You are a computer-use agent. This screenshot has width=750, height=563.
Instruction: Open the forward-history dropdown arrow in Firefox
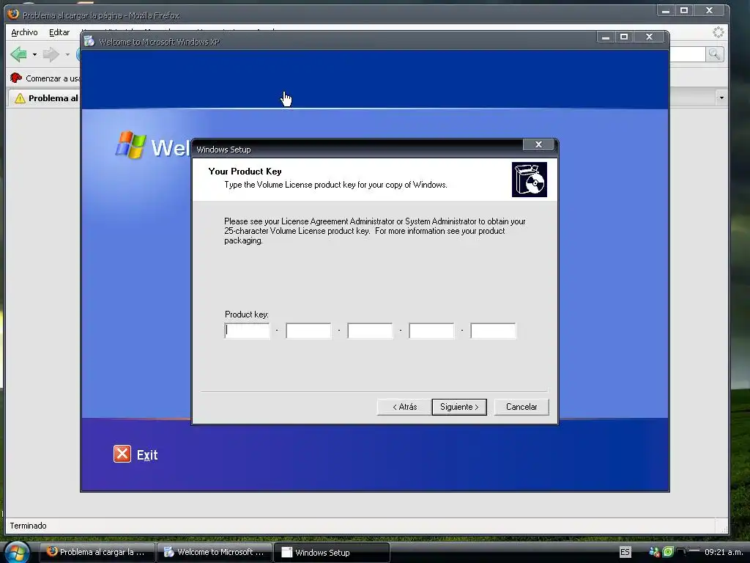click(x=67, y=54)
